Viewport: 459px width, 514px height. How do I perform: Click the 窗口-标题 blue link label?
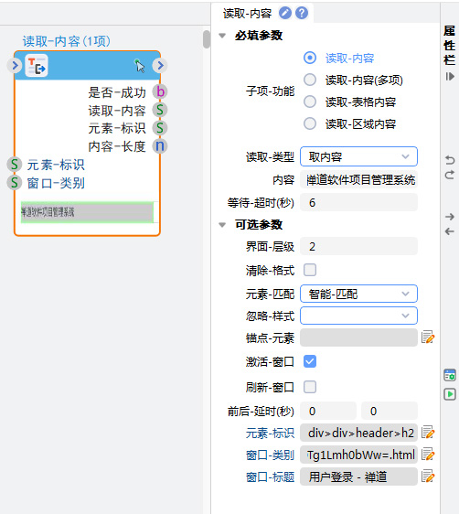click(x=270, y=477)
